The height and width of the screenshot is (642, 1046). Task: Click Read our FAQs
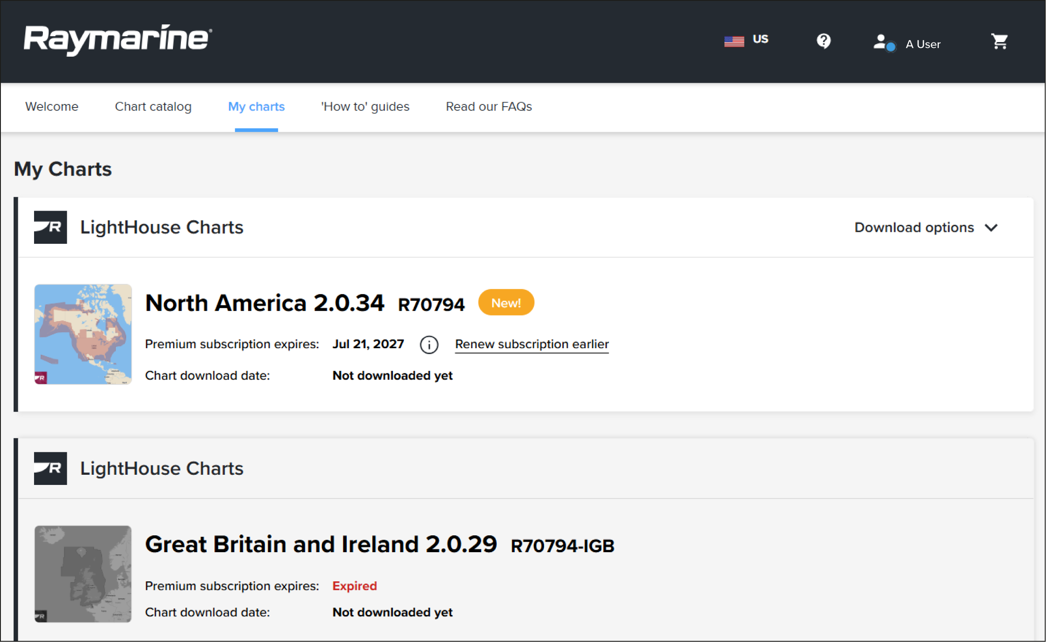[x=488, y=107]
